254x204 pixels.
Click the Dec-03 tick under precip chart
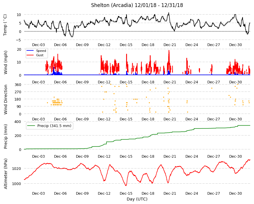pos(38,156)
